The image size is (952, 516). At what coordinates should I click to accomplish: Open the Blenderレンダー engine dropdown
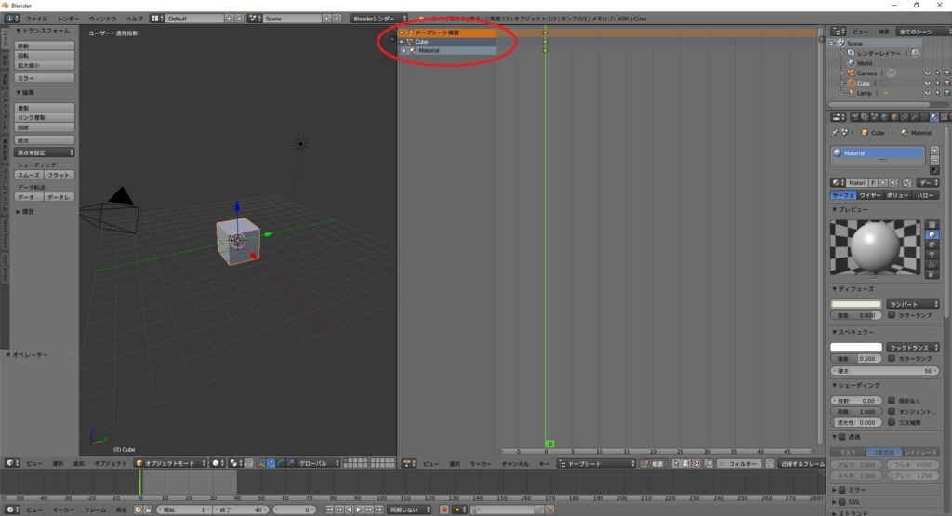(379, 19)
